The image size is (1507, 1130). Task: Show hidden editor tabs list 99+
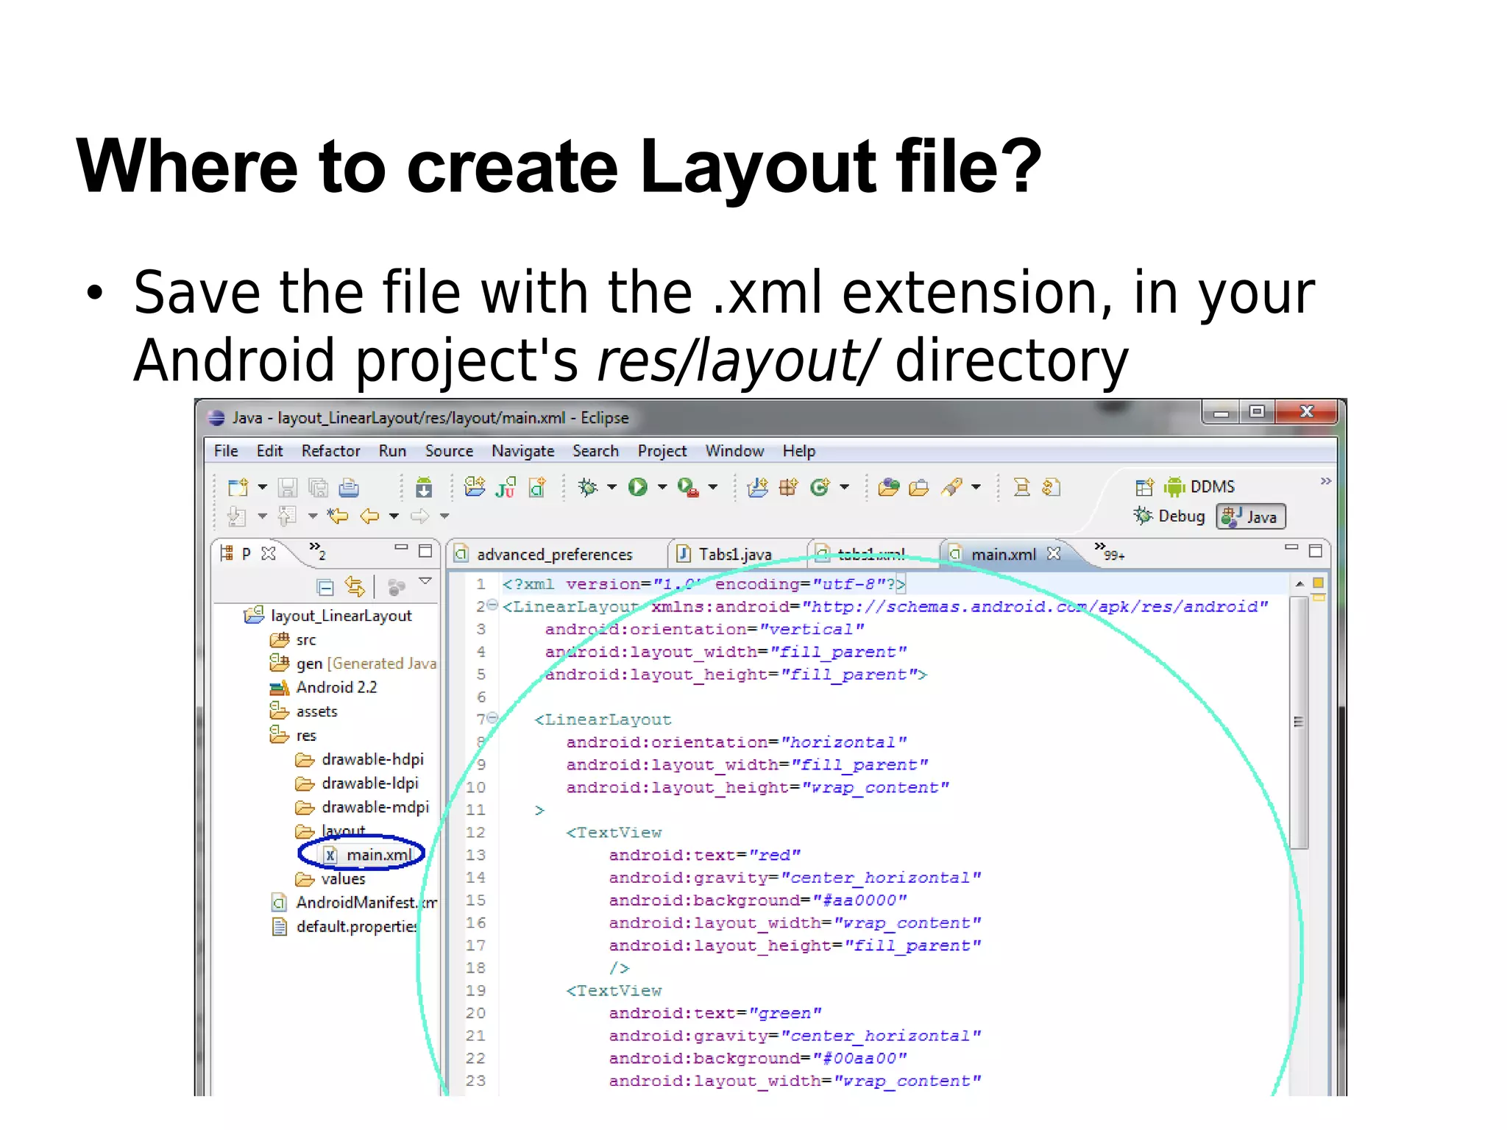point(1108,552)
